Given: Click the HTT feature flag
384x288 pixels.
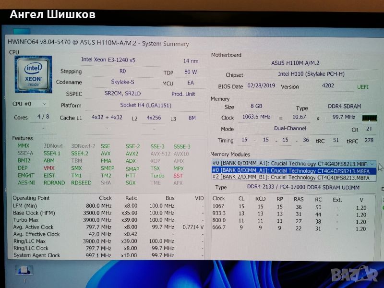Looking at the screenshot, I should point(131,176).
